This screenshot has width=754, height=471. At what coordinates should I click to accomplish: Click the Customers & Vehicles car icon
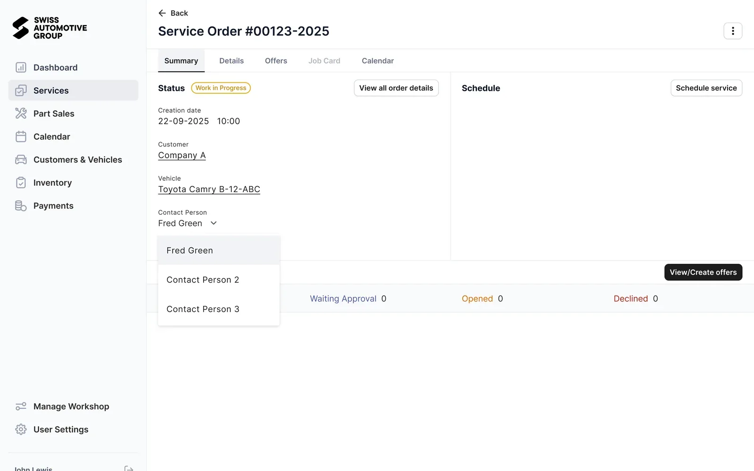click(x=21, y=160)
